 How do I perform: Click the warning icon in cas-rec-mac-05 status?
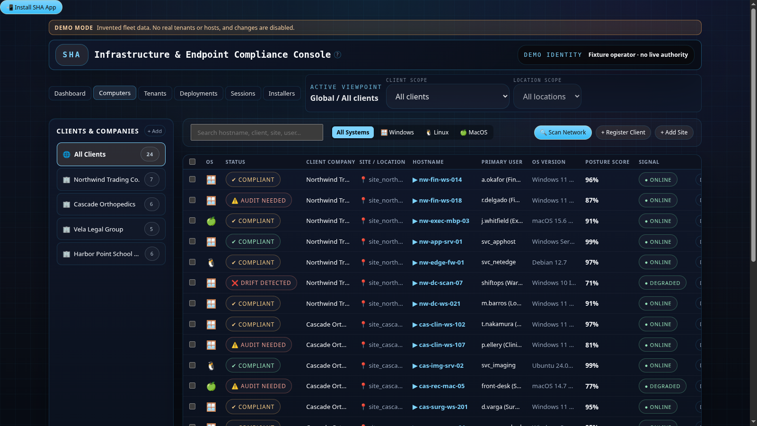(x=235, y=386)
